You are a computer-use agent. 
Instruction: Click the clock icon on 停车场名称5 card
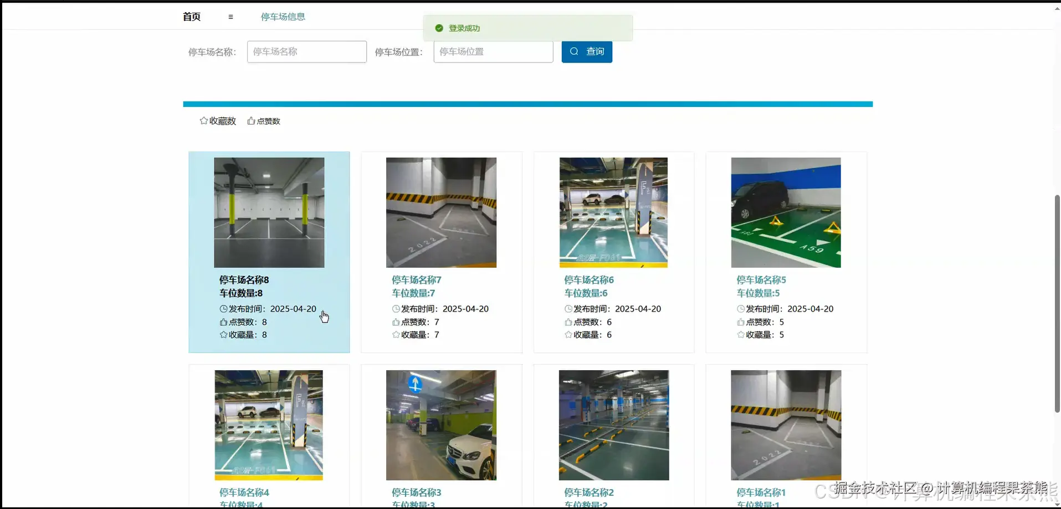741,309
